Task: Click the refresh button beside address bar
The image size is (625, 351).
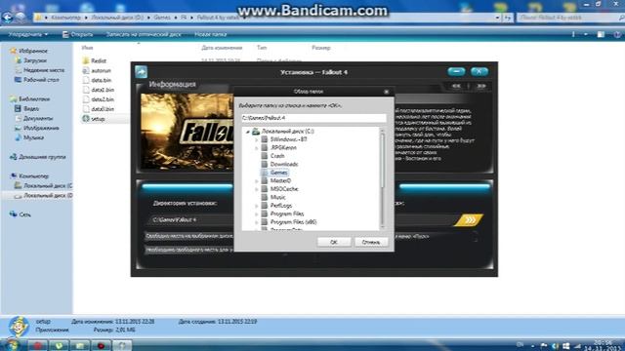Action: pos(508,18)
